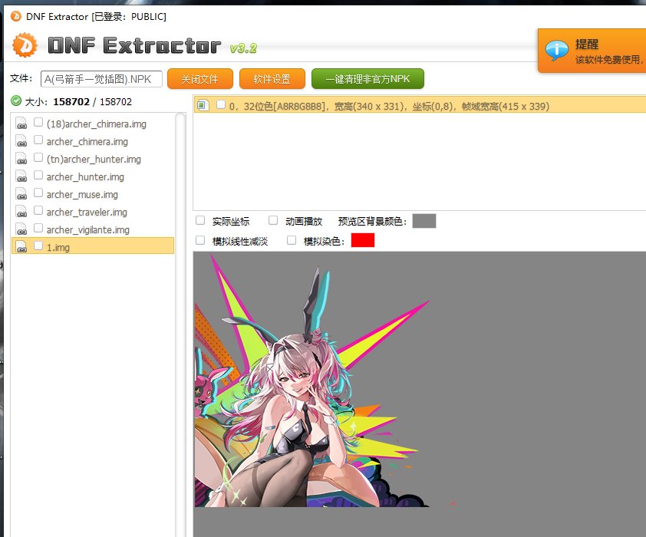The width and height of the screenshot is (646, 537).
Task: Click the green size status check icon
Action: (x=16, y=101)
